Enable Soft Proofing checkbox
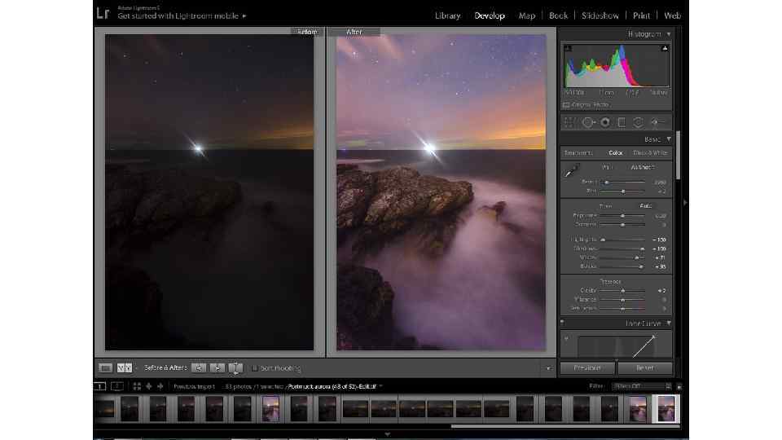This screenshot has height=440, width=782. coord(255,368)
